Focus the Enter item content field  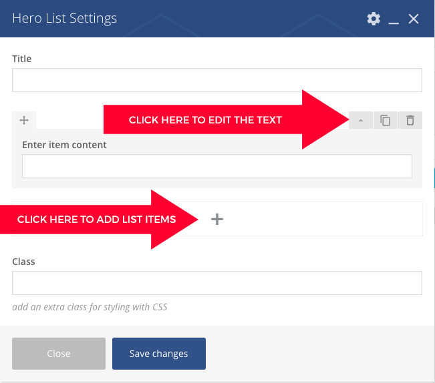pyautogui.click(x=217, y=166)
